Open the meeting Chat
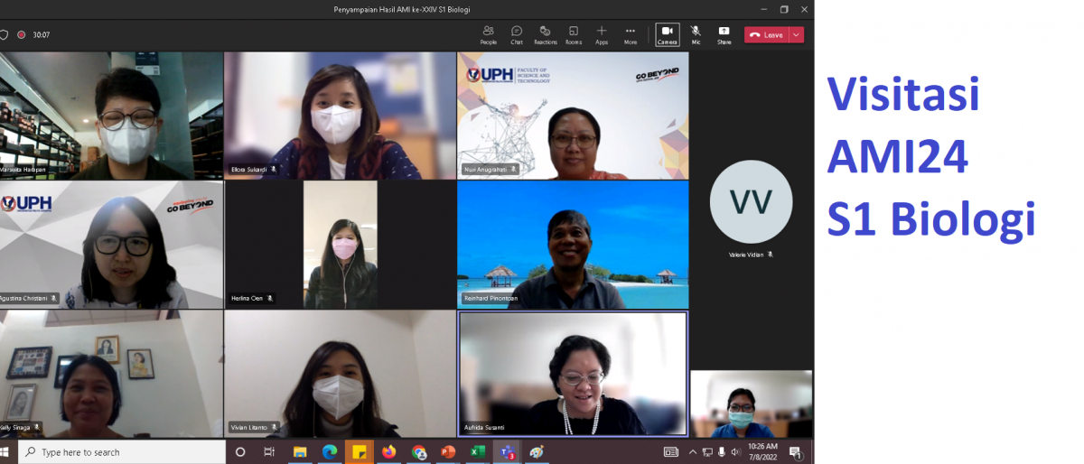 (517, 34)
